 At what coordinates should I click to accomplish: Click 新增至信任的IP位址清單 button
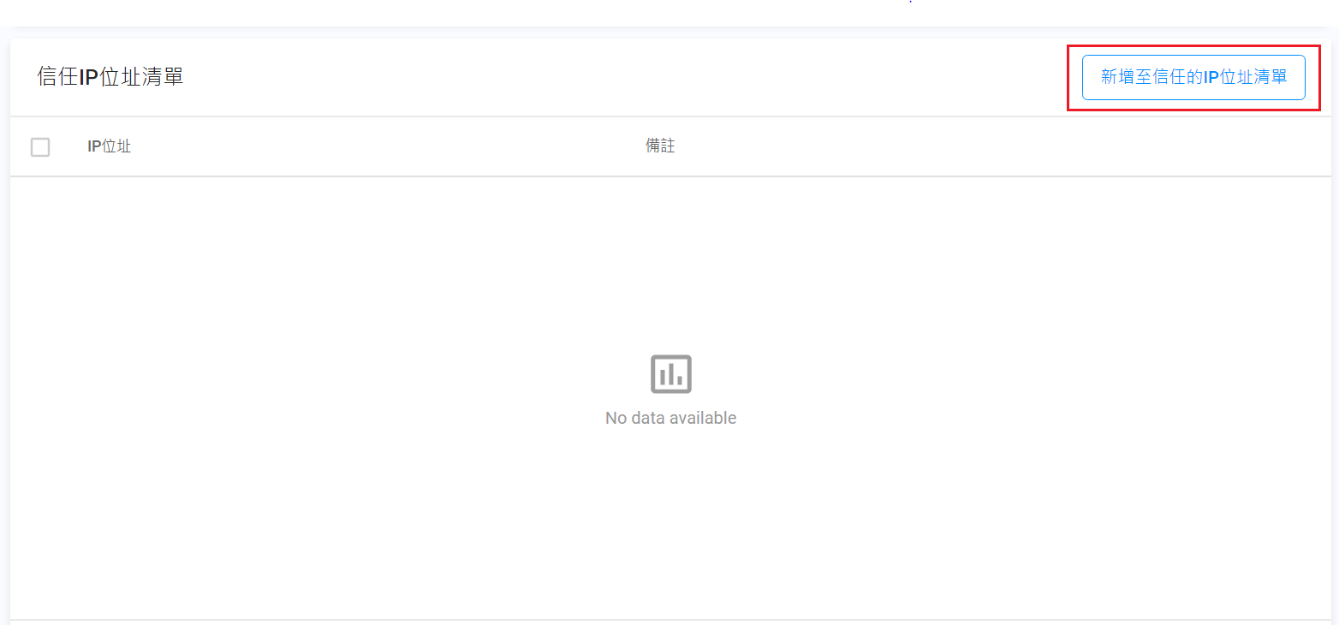tap(1193, 78)
